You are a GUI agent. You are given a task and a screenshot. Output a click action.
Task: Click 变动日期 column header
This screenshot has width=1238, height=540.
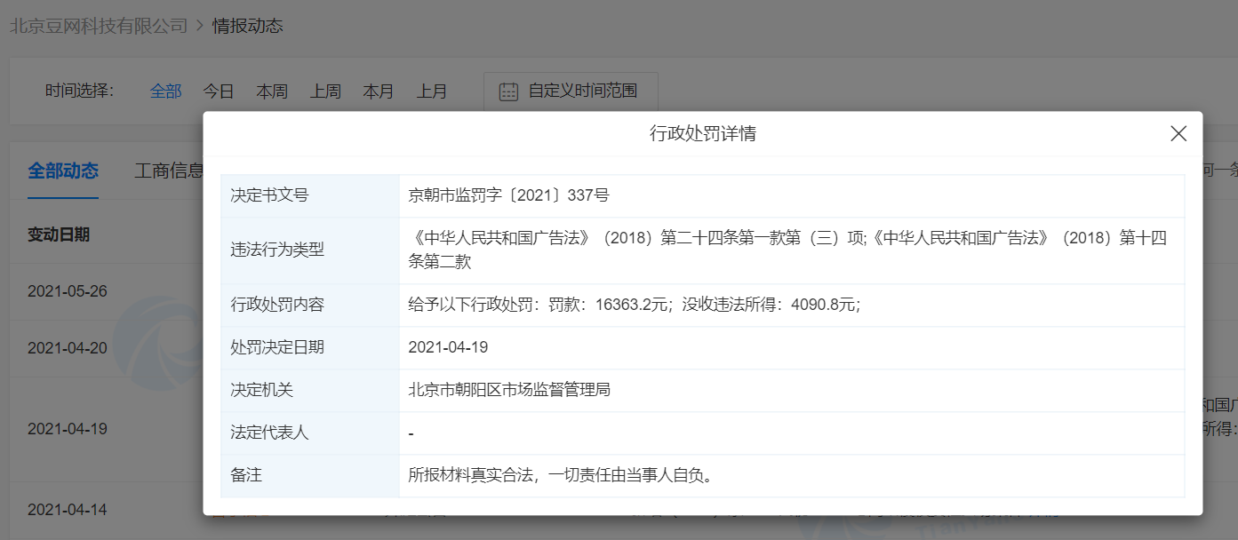(x=59, y=234)
